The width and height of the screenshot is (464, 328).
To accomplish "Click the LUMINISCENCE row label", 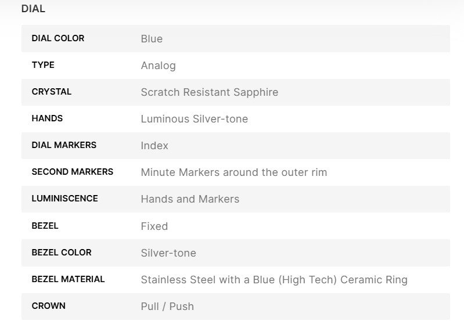I will click(64, 199).
